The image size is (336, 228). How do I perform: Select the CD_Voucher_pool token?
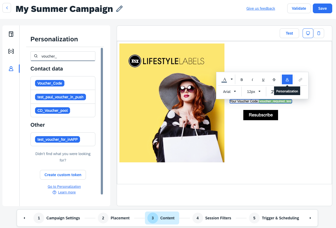[x=53, y=110]
